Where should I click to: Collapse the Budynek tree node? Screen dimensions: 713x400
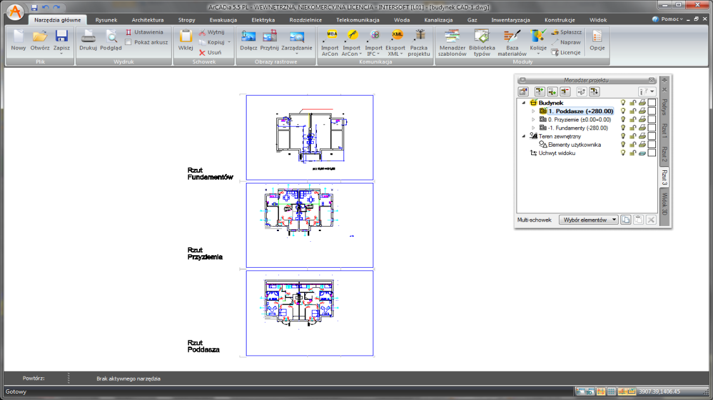tap(524, 103)
